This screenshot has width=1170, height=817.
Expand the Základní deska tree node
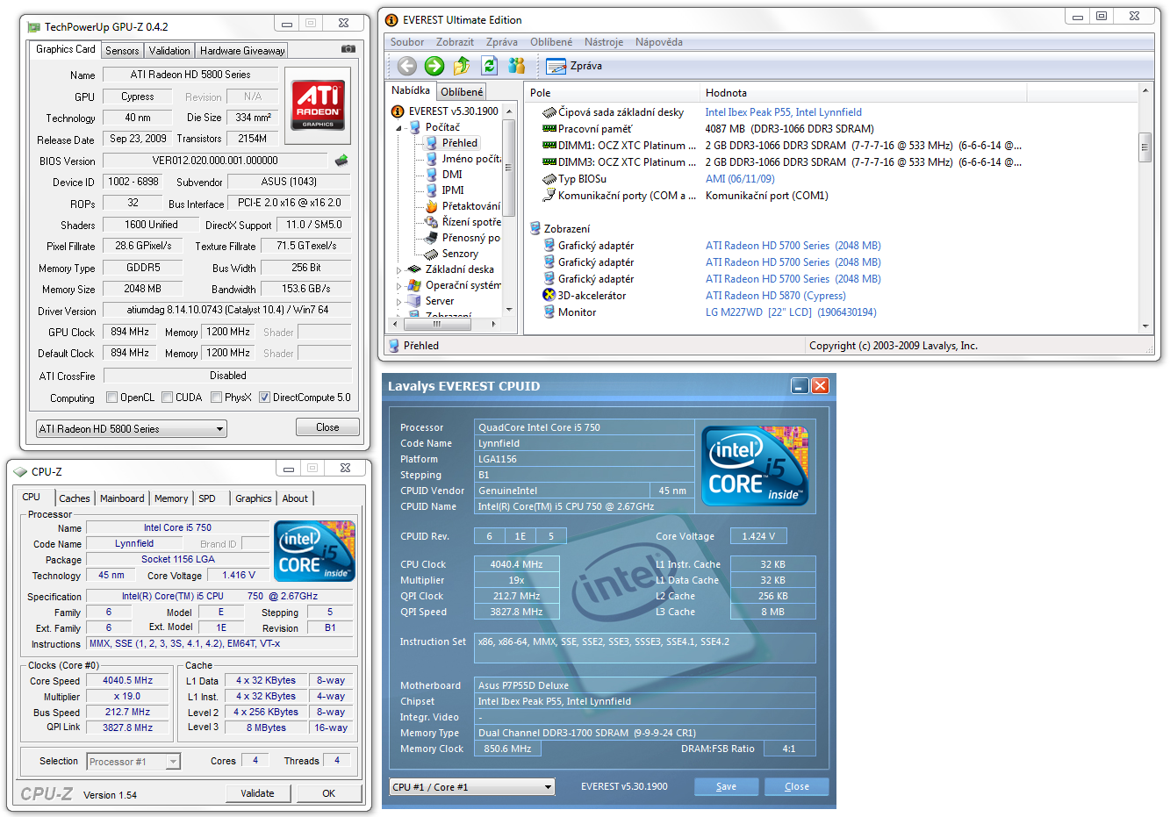click(x=398, y=270)
